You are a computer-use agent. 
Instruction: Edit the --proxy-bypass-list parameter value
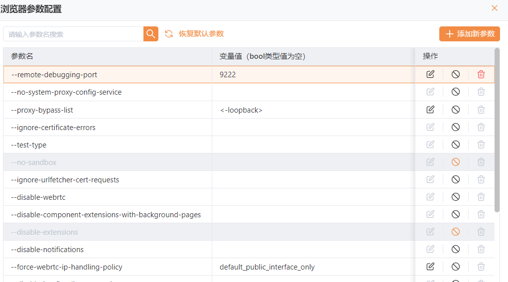(430, 110)
